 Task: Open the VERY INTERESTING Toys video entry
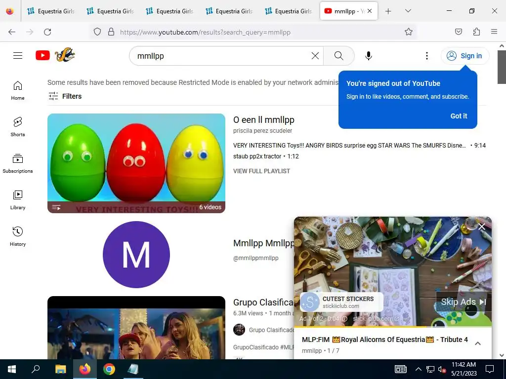tap(359, 146)
